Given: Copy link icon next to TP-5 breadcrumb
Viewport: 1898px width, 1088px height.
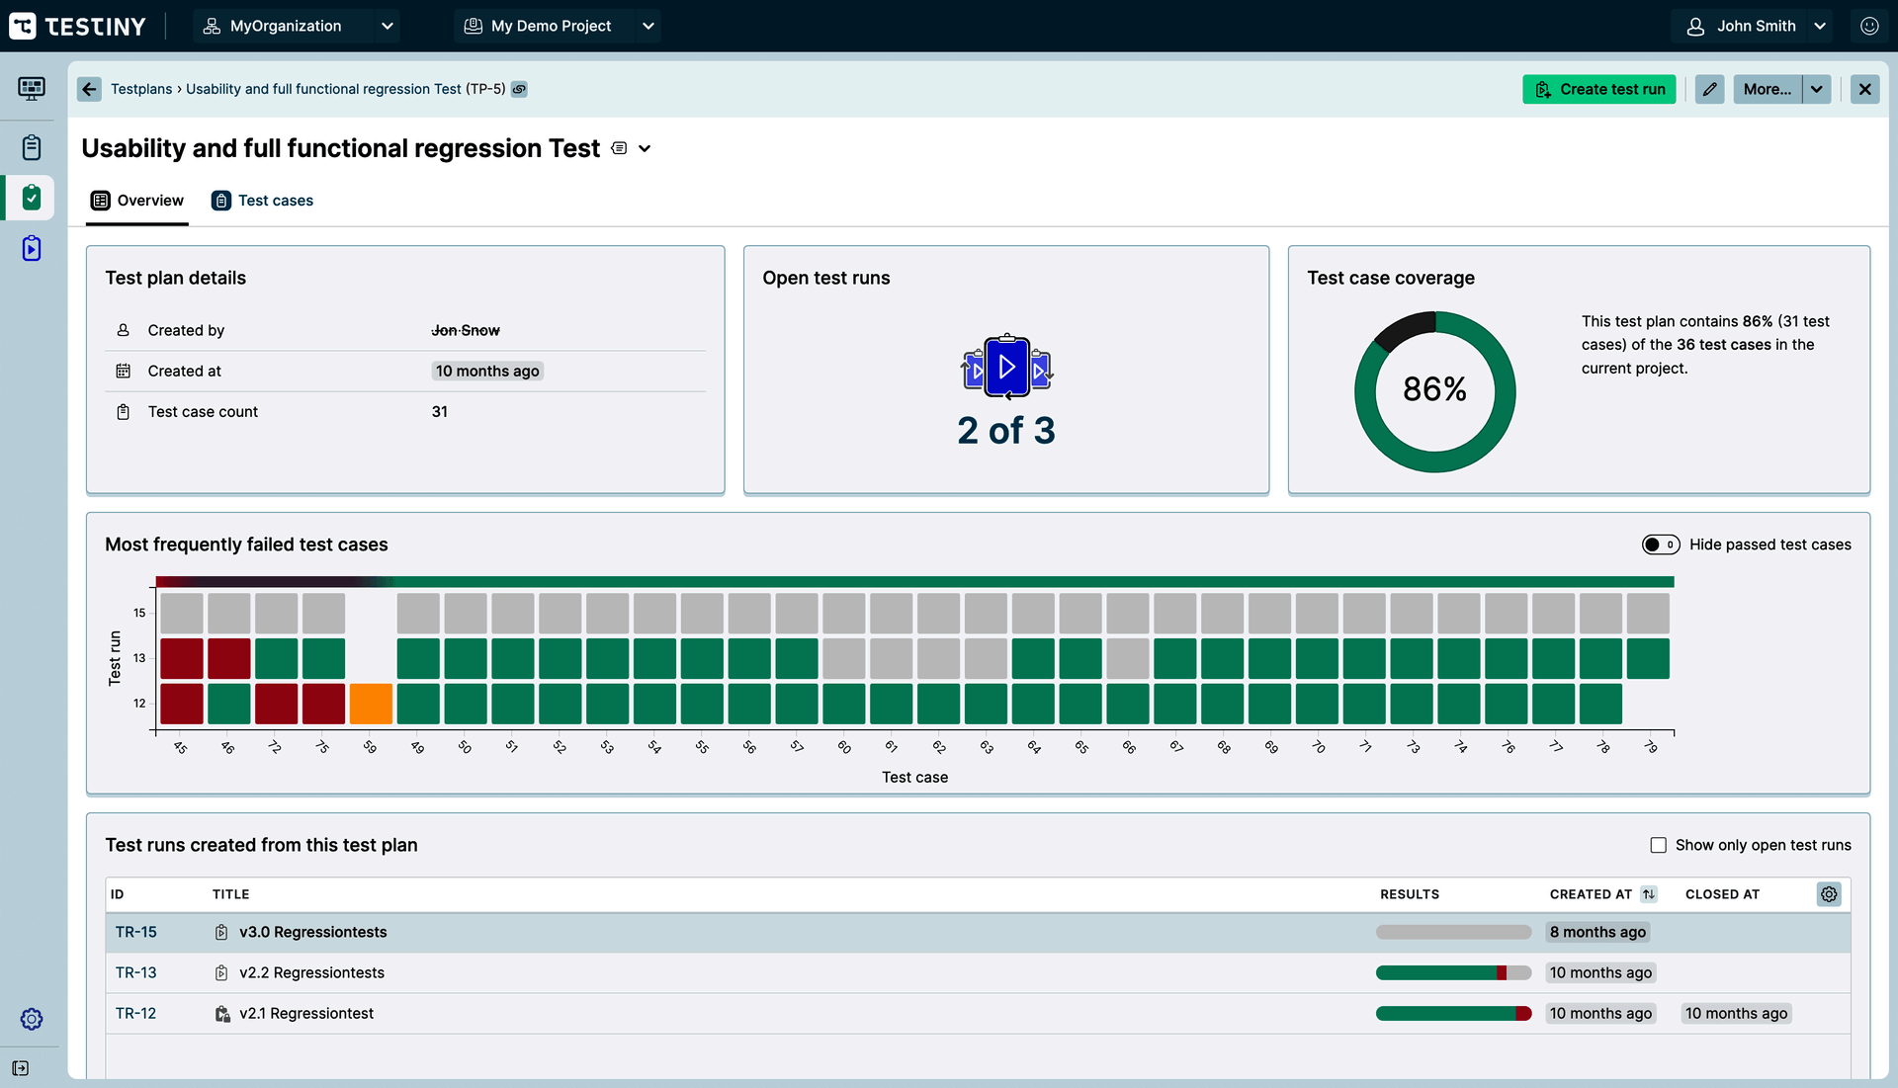Looking at the screenshot, I should [519, 89].
